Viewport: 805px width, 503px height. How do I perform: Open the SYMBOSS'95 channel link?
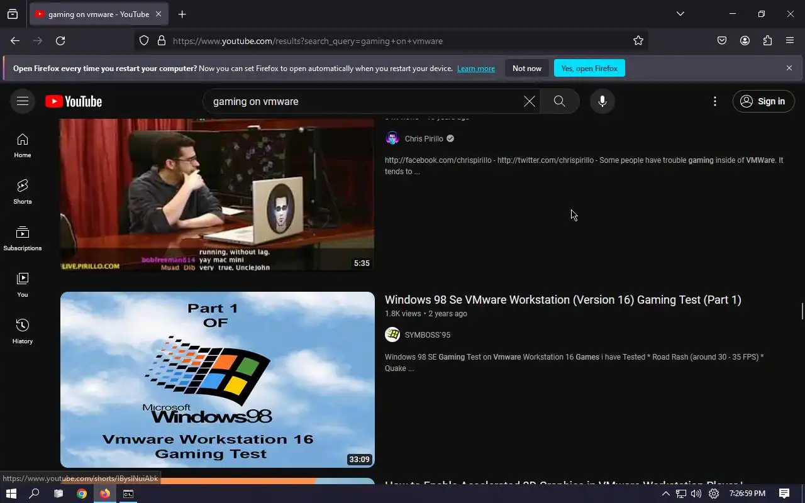428,334
